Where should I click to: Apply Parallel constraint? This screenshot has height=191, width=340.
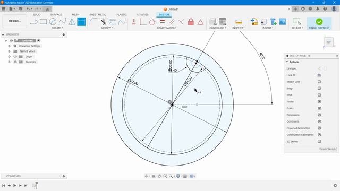pyautogui.click(x=172, y=22)
